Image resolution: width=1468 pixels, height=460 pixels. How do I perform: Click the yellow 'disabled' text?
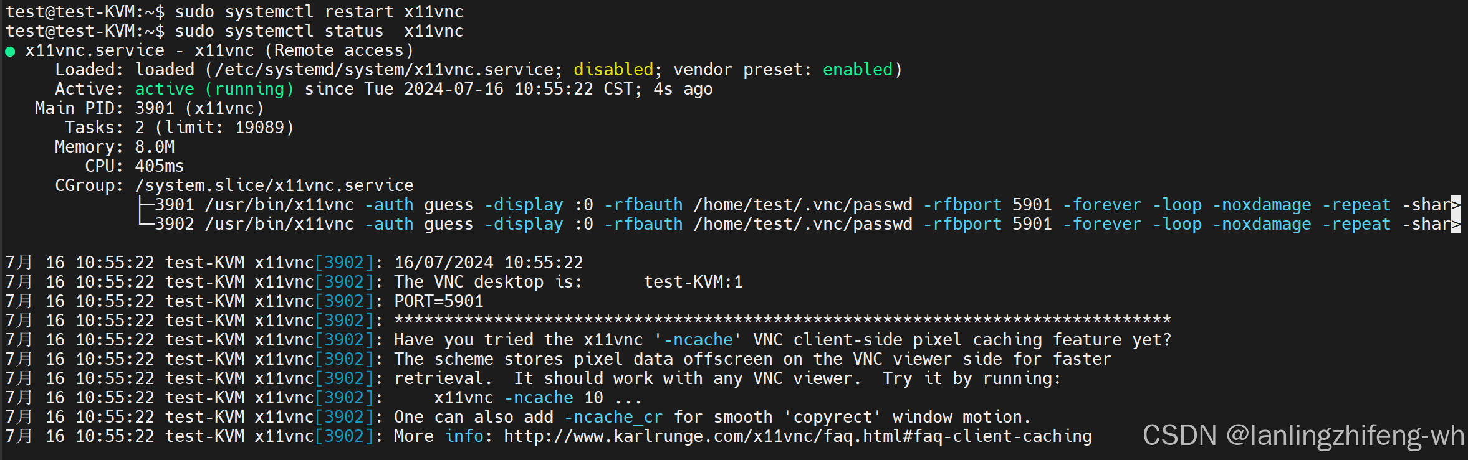click(613, 69)
